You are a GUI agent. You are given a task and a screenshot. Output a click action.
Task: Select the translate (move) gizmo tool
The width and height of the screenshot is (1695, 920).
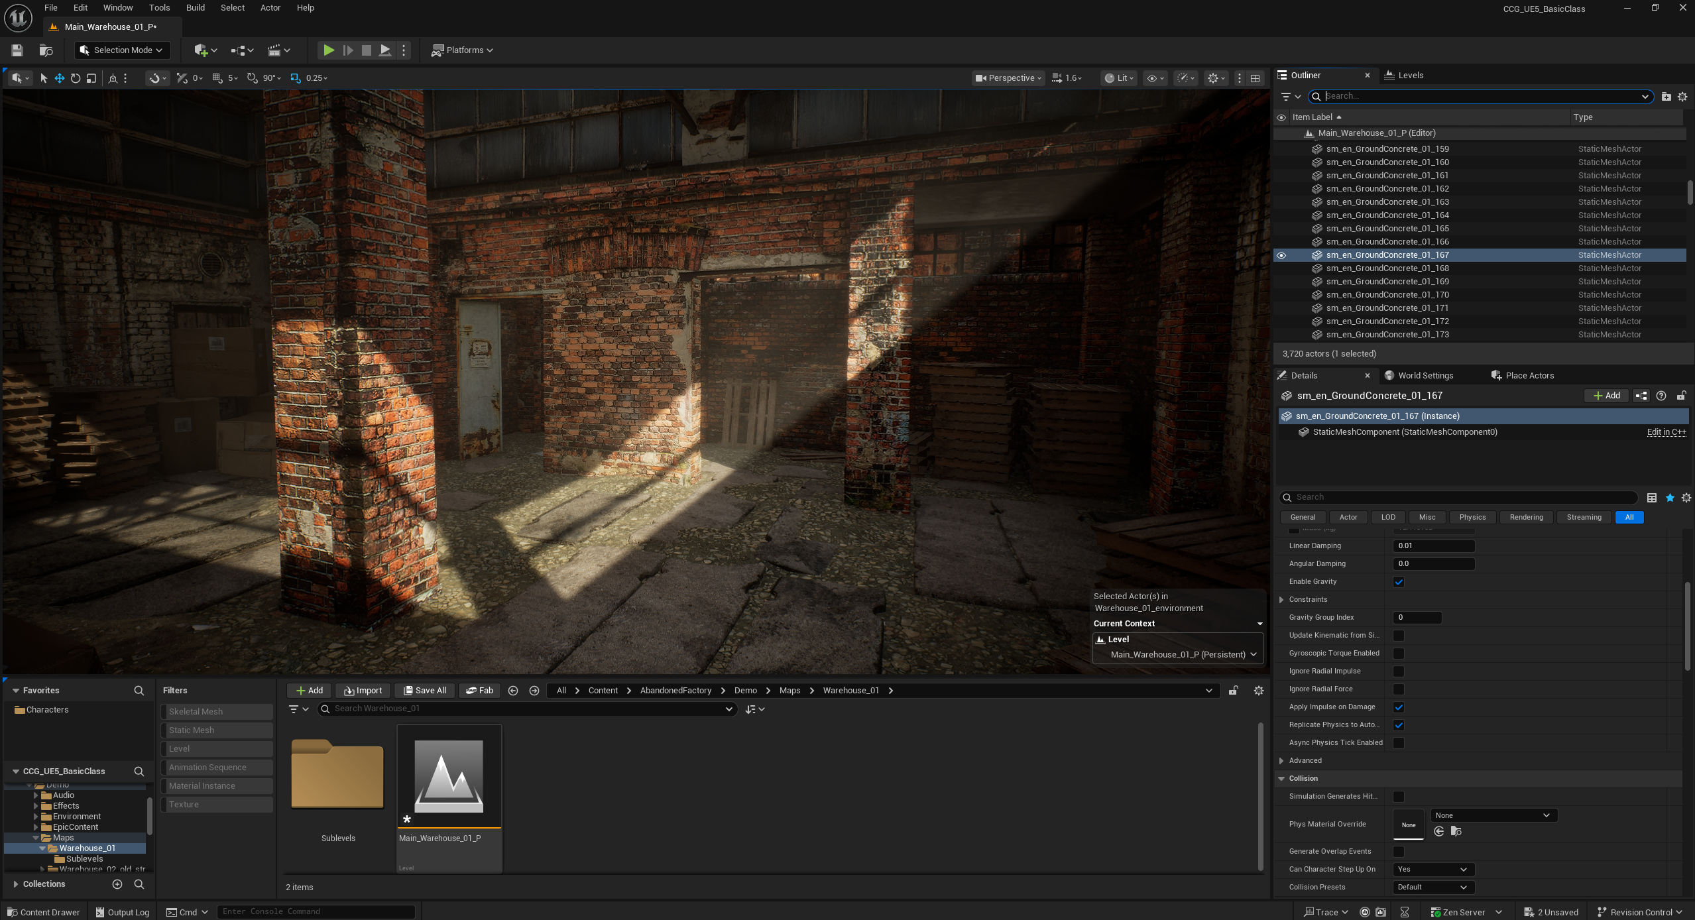pyautogui.click(x=60, y=78)
